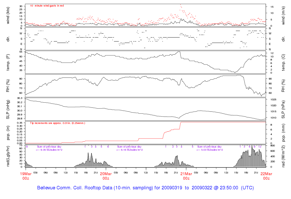Click the 'pcp. (mm)' axis label
Image resolution: width=291 pixels, height=199 pixels.
point(283,133)
